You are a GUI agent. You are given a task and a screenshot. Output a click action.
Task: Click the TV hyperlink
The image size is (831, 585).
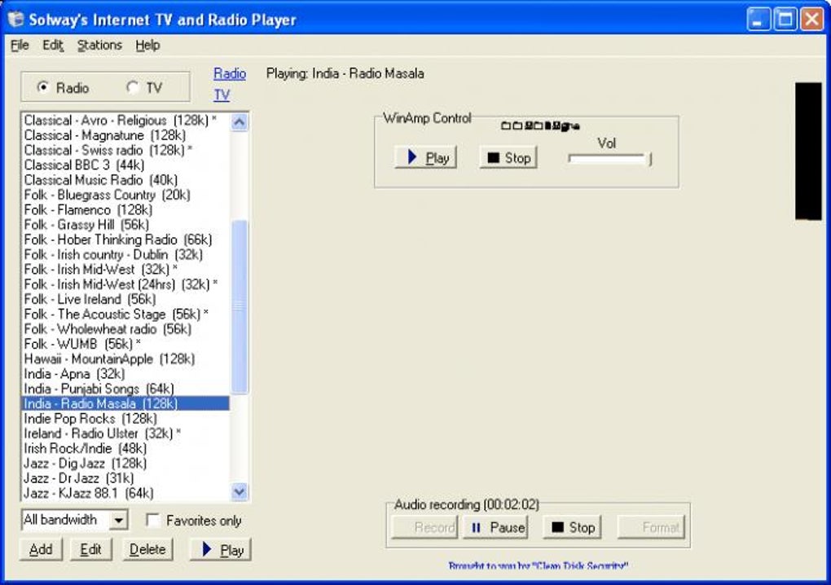click(222, 95)
